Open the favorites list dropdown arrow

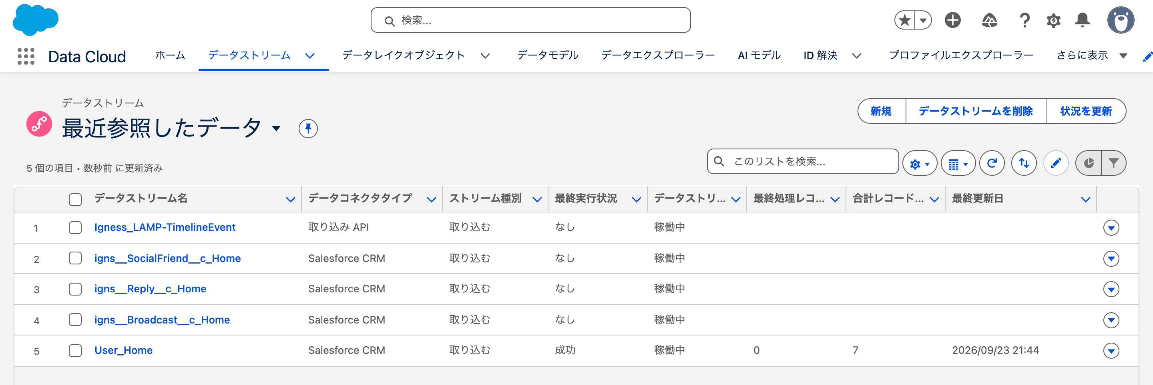pyautogui.click(x=923, y=20)
